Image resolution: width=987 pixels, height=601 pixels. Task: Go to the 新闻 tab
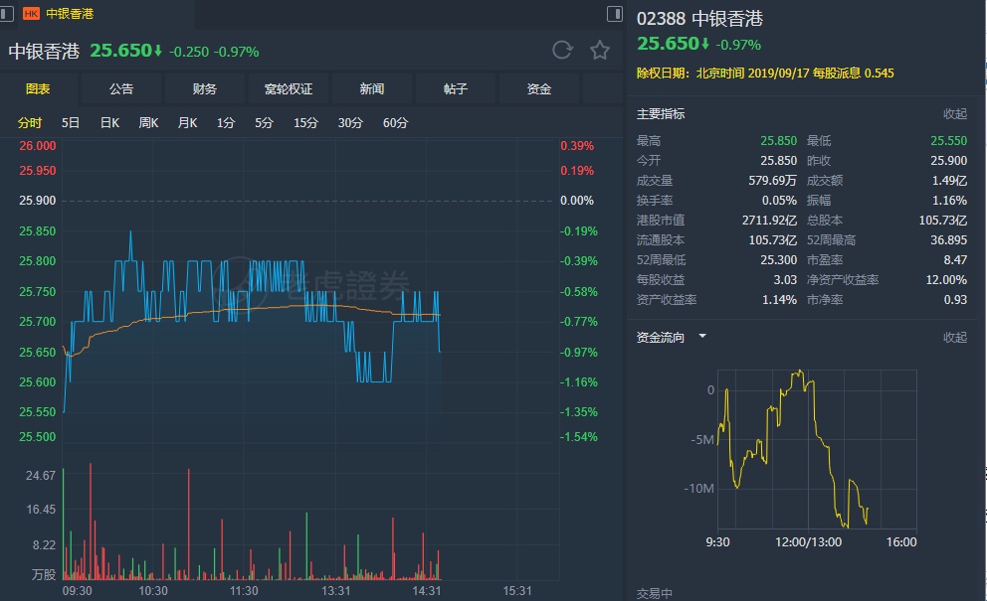tap(372, 89)
